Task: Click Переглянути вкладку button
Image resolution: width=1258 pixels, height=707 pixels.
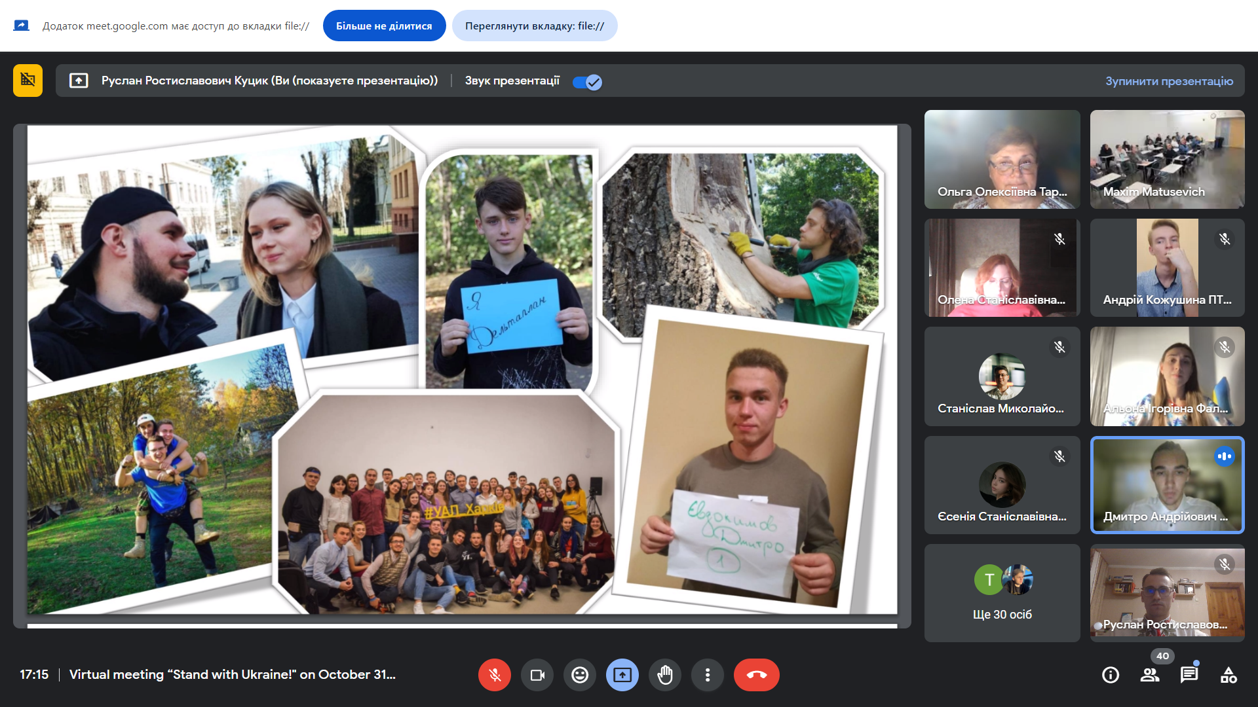Action: (x=535, y=26)
